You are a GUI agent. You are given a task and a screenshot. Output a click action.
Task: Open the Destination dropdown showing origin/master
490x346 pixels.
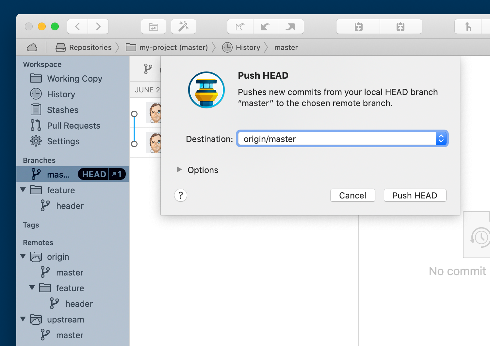coord(441,138)
